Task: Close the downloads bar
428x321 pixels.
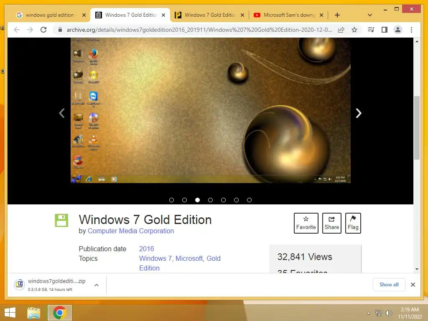Action: pyautogui.click(x=413, y=285)
